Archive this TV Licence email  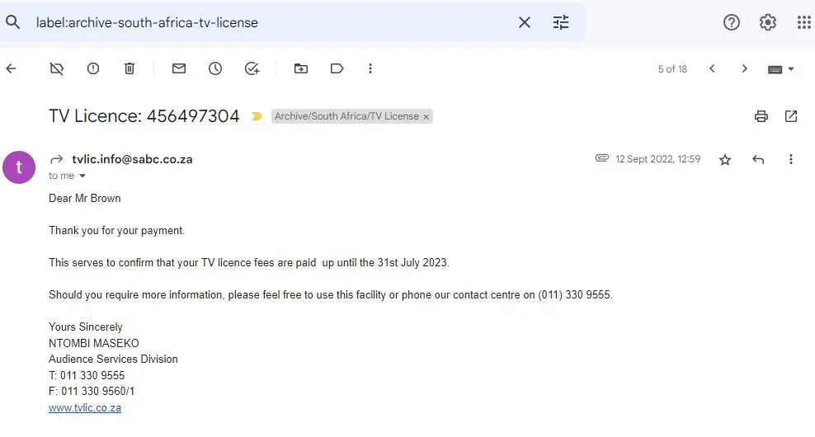pos(57,68)
